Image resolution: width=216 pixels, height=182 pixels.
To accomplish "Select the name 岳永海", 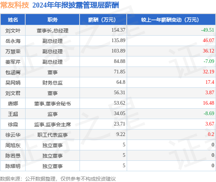I will coord(13,41).
